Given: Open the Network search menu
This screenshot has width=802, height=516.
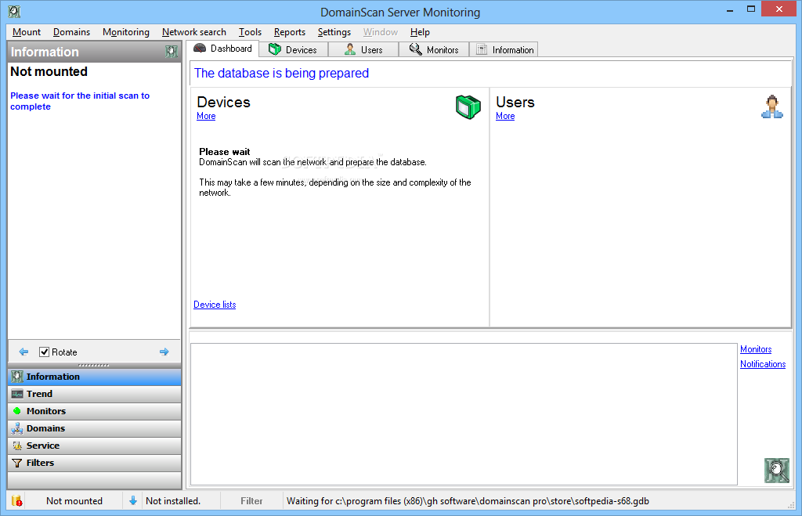Looking at the screenshot, I should pyautogui.click(x=194, y=31).
